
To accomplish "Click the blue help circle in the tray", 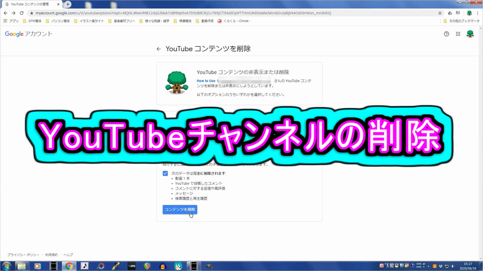I will click(412, 266).
